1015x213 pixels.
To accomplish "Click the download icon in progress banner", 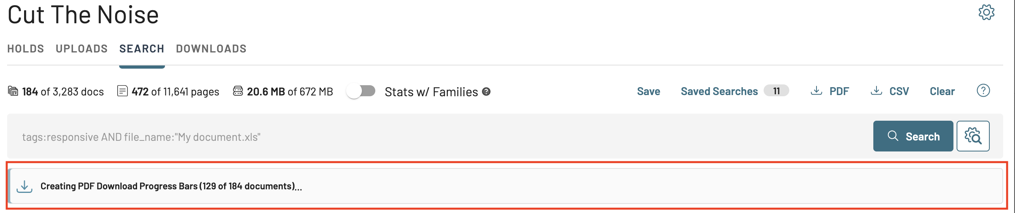I will pos(24,186).
